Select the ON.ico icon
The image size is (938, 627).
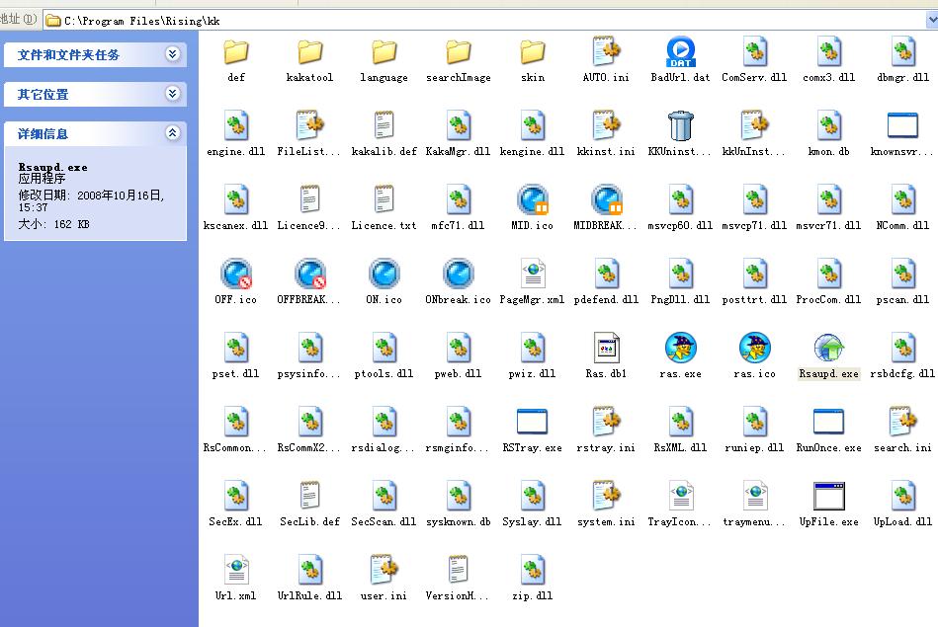pos(384,274)
